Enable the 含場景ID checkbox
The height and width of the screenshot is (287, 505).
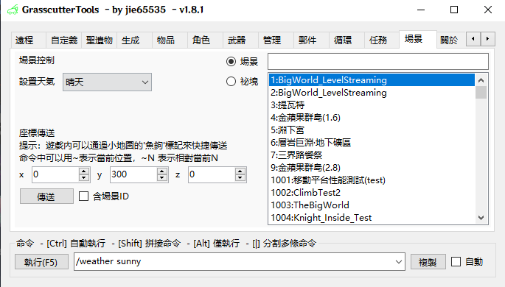tap(84, 196)
